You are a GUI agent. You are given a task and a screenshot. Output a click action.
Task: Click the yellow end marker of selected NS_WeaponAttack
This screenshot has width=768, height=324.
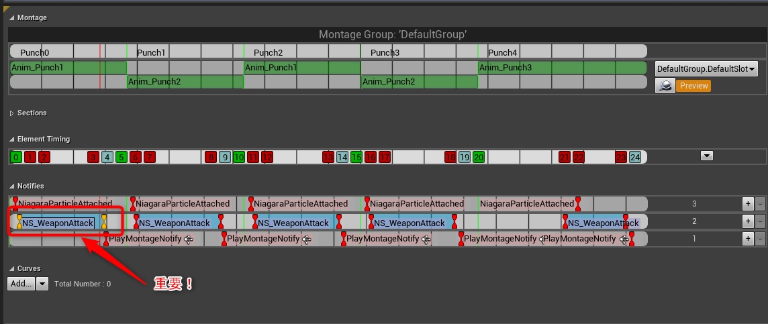[x=104, y=222]
